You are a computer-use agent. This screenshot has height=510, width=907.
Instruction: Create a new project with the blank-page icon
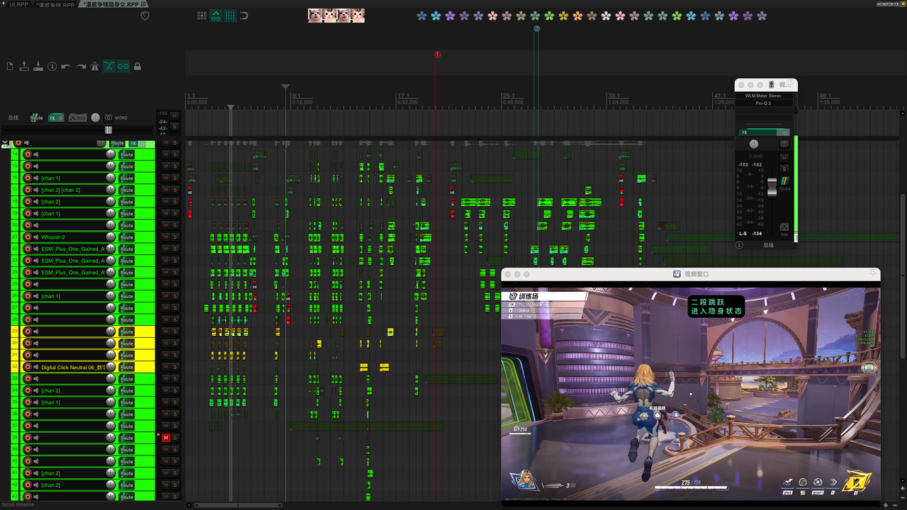point(10,67)
